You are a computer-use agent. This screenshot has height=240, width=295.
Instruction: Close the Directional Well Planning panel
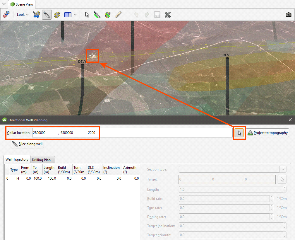[x=290, y=120]
